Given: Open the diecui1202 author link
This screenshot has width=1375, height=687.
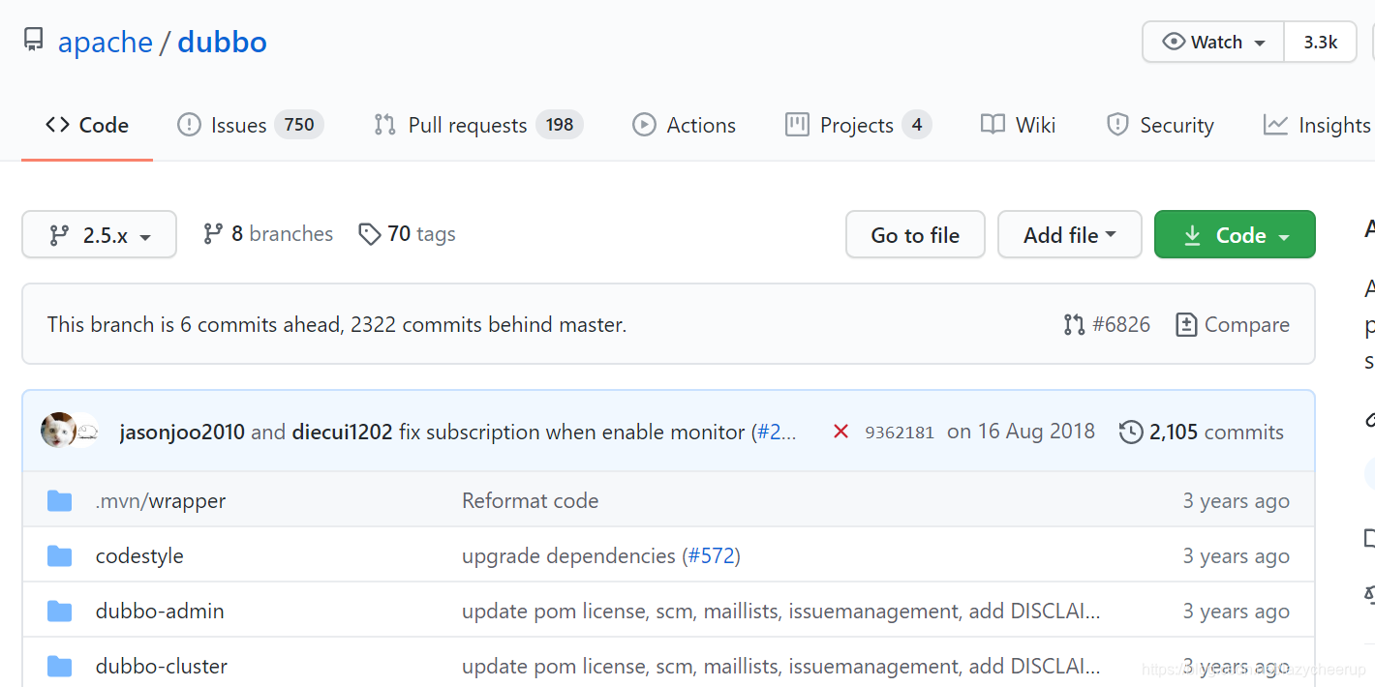Looking at the screenshot, I should pos(342,432).
